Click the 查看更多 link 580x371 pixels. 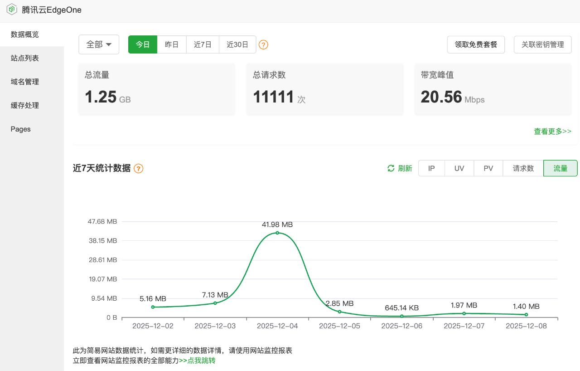552,131
